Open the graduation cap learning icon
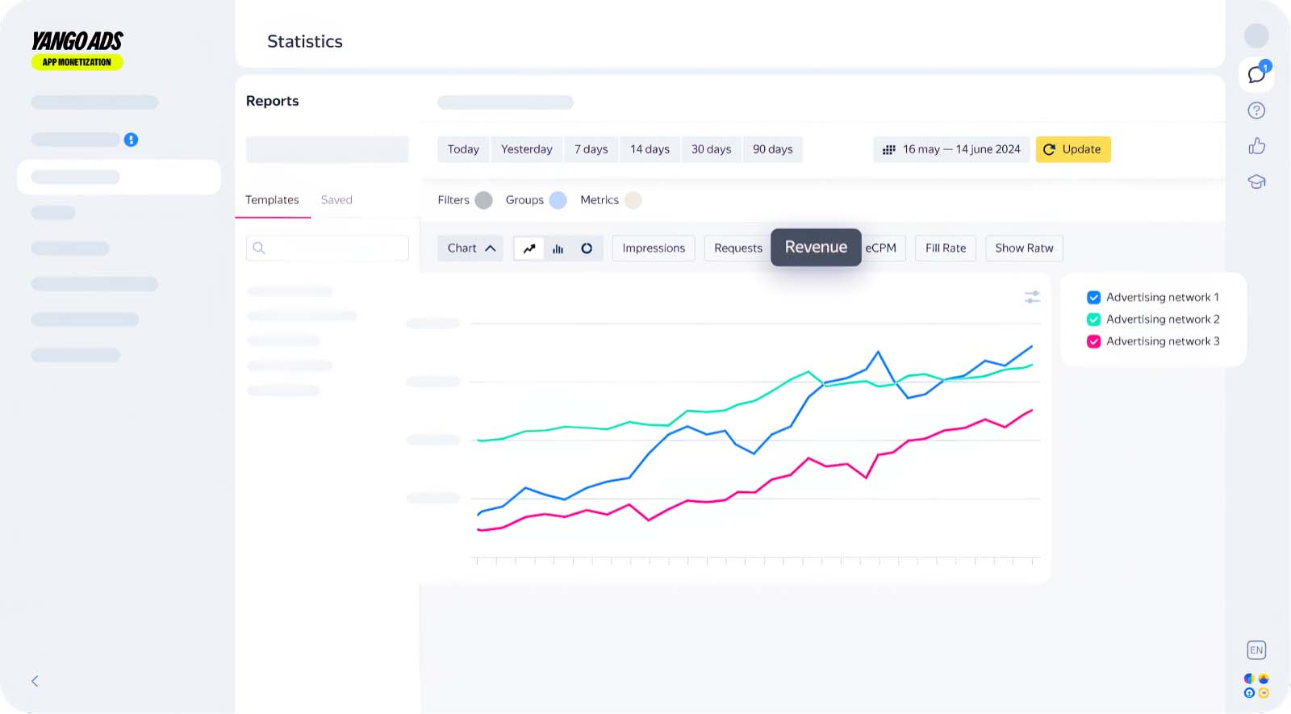 [x=1256, y=182]
